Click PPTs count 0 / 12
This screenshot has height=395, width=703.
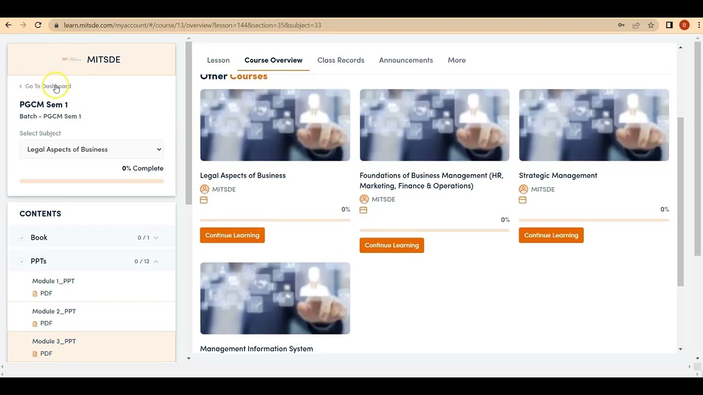(142, 261)
